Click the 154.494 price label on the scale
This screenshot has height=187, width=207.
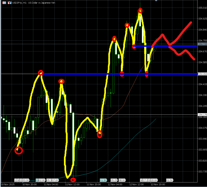coord(202,74)
